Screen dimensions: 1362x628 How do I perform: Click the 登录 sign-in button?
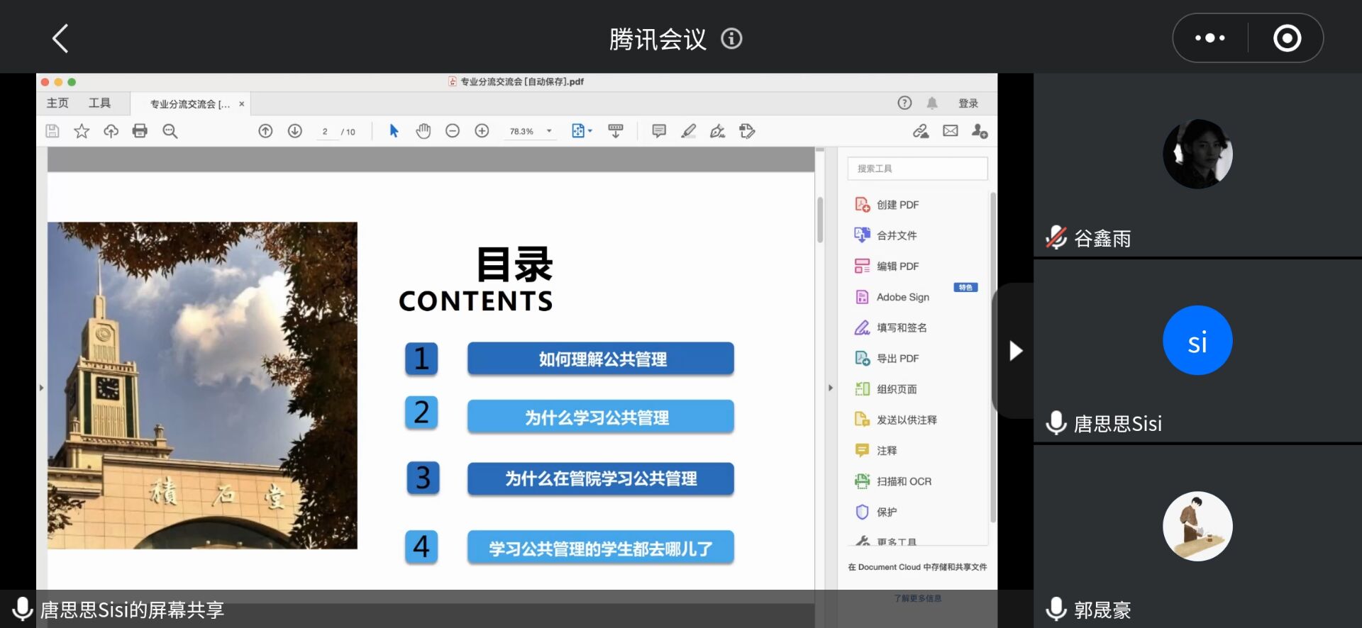click(x=968, y=103)
